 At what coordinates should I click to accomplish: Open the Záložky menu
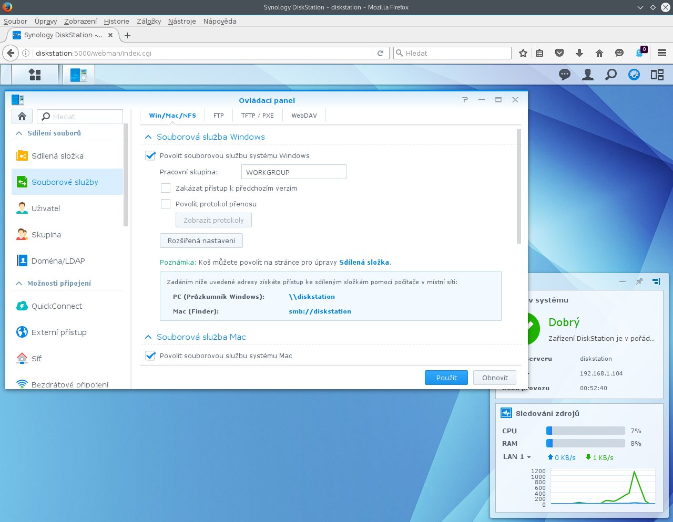(x=149, y=22)
